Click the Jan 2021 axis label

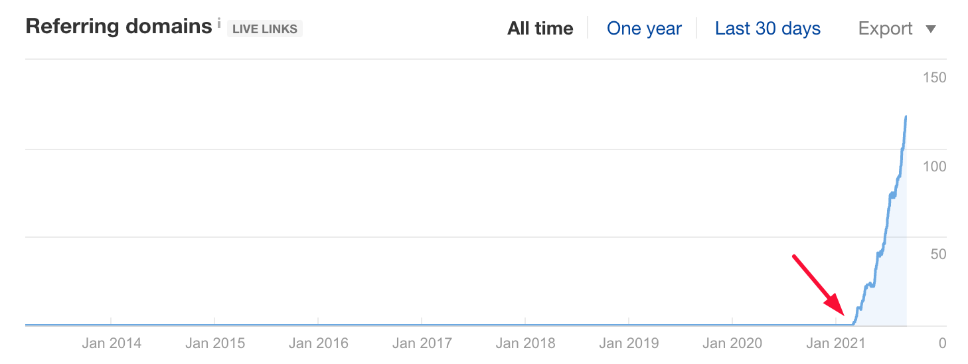tap(835, 343)
